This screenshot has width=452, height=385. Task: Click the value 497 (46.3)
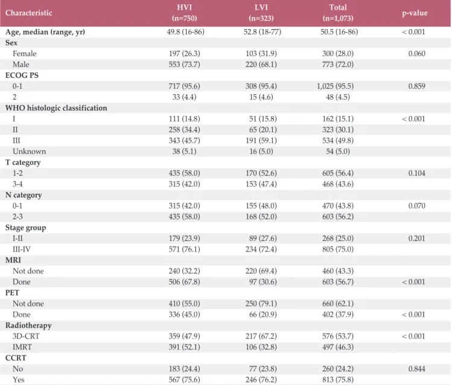pos(338,347)
